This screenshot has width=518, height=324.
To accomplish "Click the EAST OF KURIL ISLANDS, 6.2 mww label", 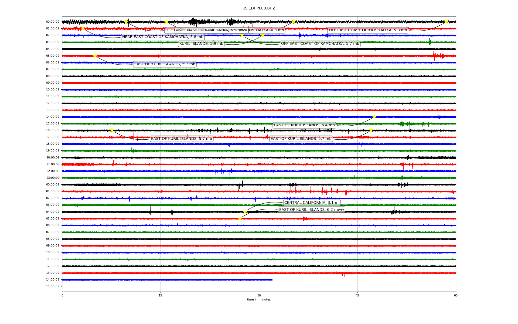I will click(311, 210).
